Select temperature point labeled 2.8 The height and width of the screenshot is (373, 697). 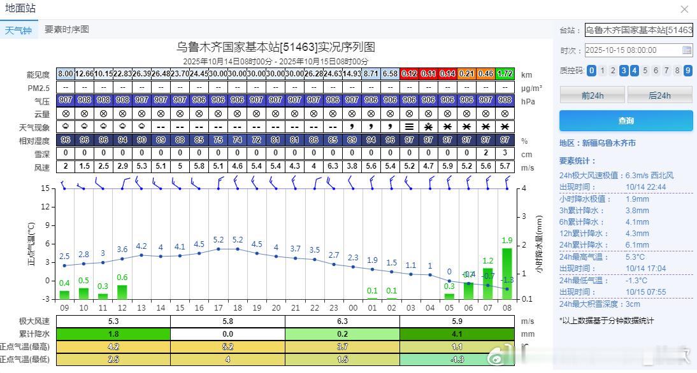[83, 264]
